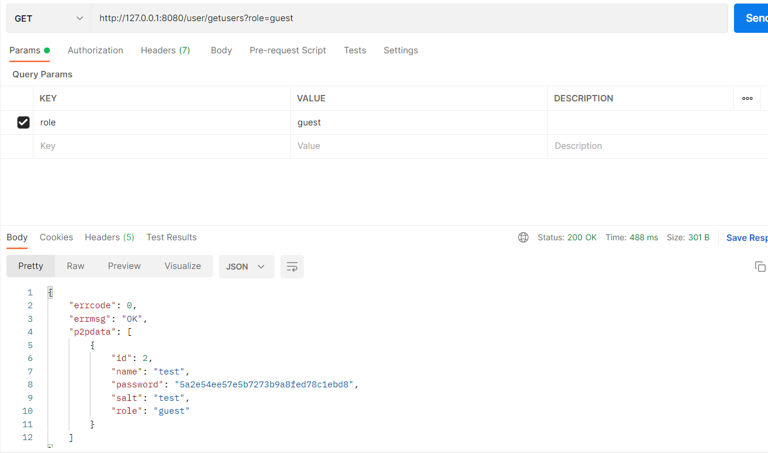Click the copy response icon
The image size is (768, 453).
click(x=760, y=267)
